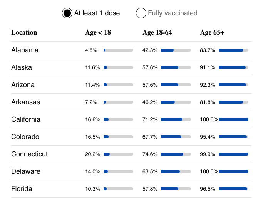Click the Alabama row label

coord(25,50)
